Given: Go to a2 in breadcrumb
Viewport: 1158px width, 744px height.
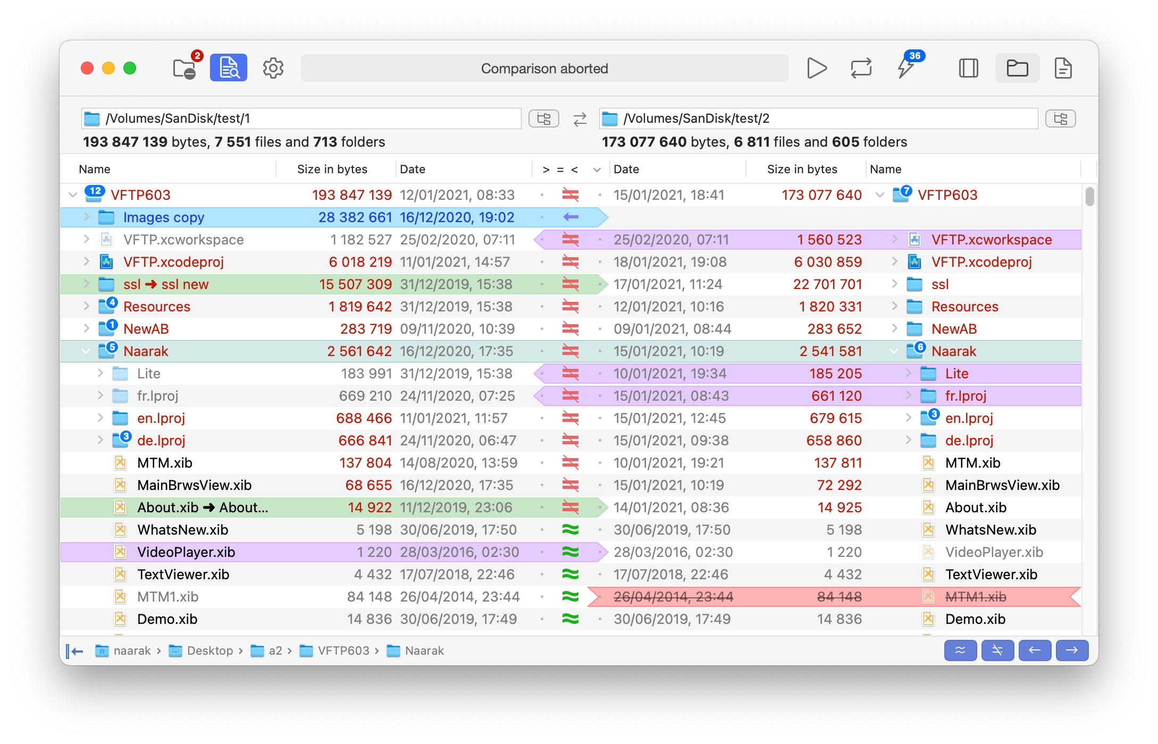Looking at the screenshot, I should coord(266,651).
